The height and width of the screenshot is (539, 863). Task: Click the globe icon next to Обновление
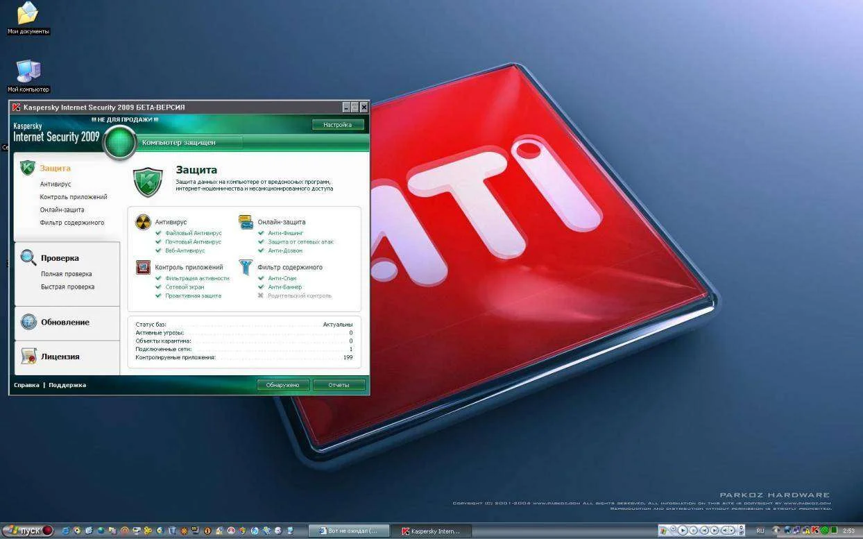(x=28, y=322)
